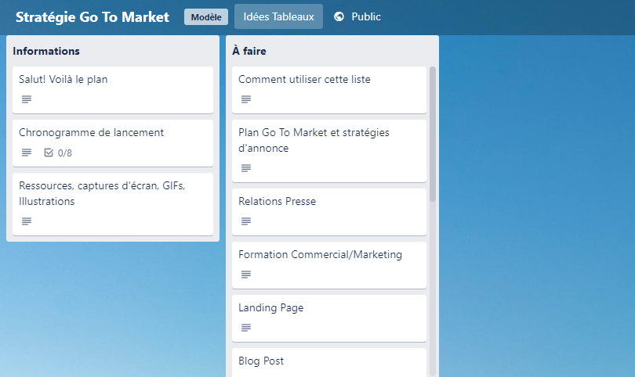
Task: Click description icon on 'Salut! Voilà le plan' card
Action: coord(27,99)
